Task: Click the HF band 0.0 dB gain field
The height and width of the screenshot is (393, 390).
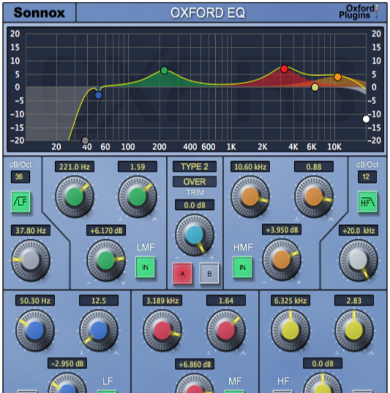Action: click(x=322, y=363)
